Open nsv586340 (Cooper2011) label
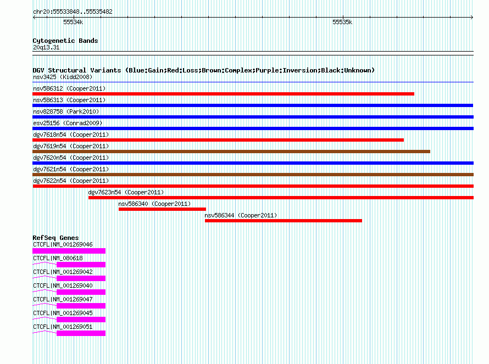489x364 pixels. click(x=154, y=204)
